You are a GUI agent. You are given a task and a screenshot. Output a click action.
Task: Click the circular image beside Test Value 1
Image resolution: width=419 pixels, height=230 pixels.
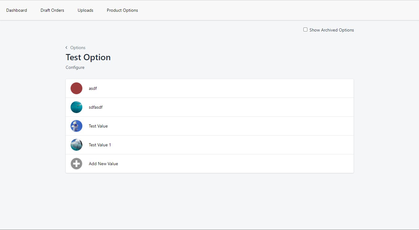tap(76, 145)
